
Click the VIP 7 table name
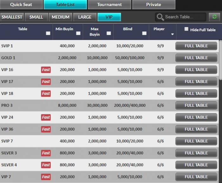click(x=6, y=177)
